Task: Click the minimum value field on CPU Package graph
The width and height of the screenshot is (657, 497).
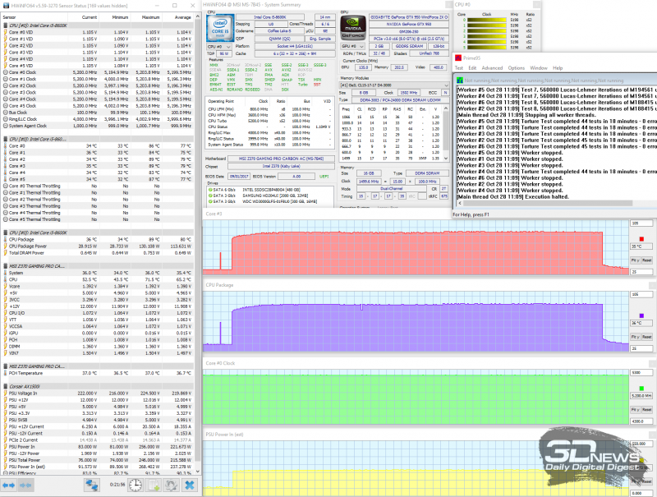Action: tap(641, 348)
